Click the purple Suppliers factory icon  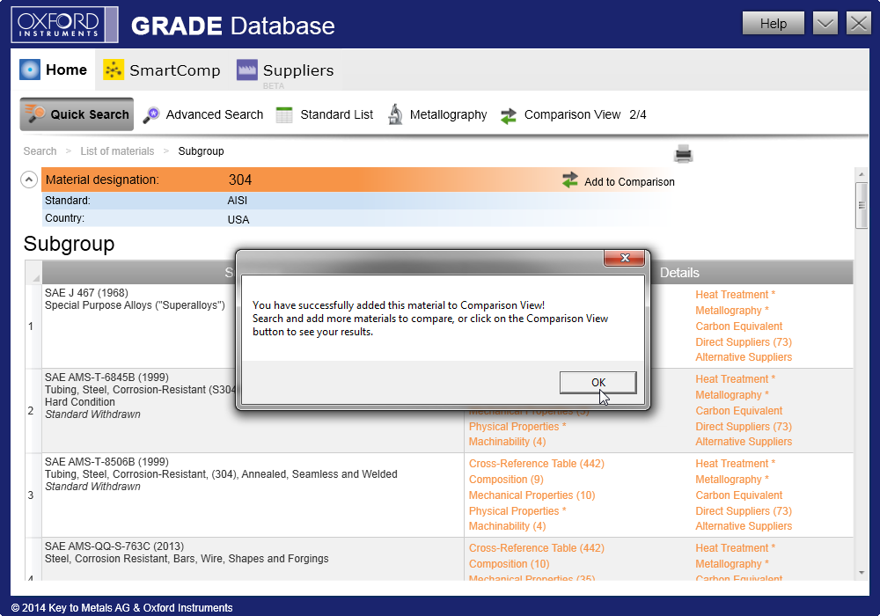click(x=247, y=70)
